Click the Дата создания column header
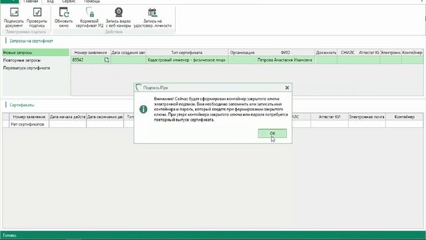 (x=128, y=53)
